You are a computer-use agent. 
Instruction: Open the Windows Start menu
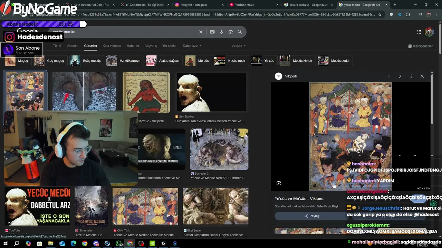[x=5, y=244]
